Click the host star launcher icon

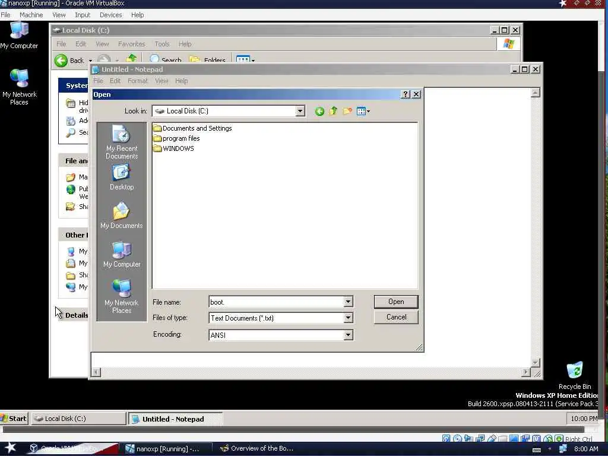[10, 448]
